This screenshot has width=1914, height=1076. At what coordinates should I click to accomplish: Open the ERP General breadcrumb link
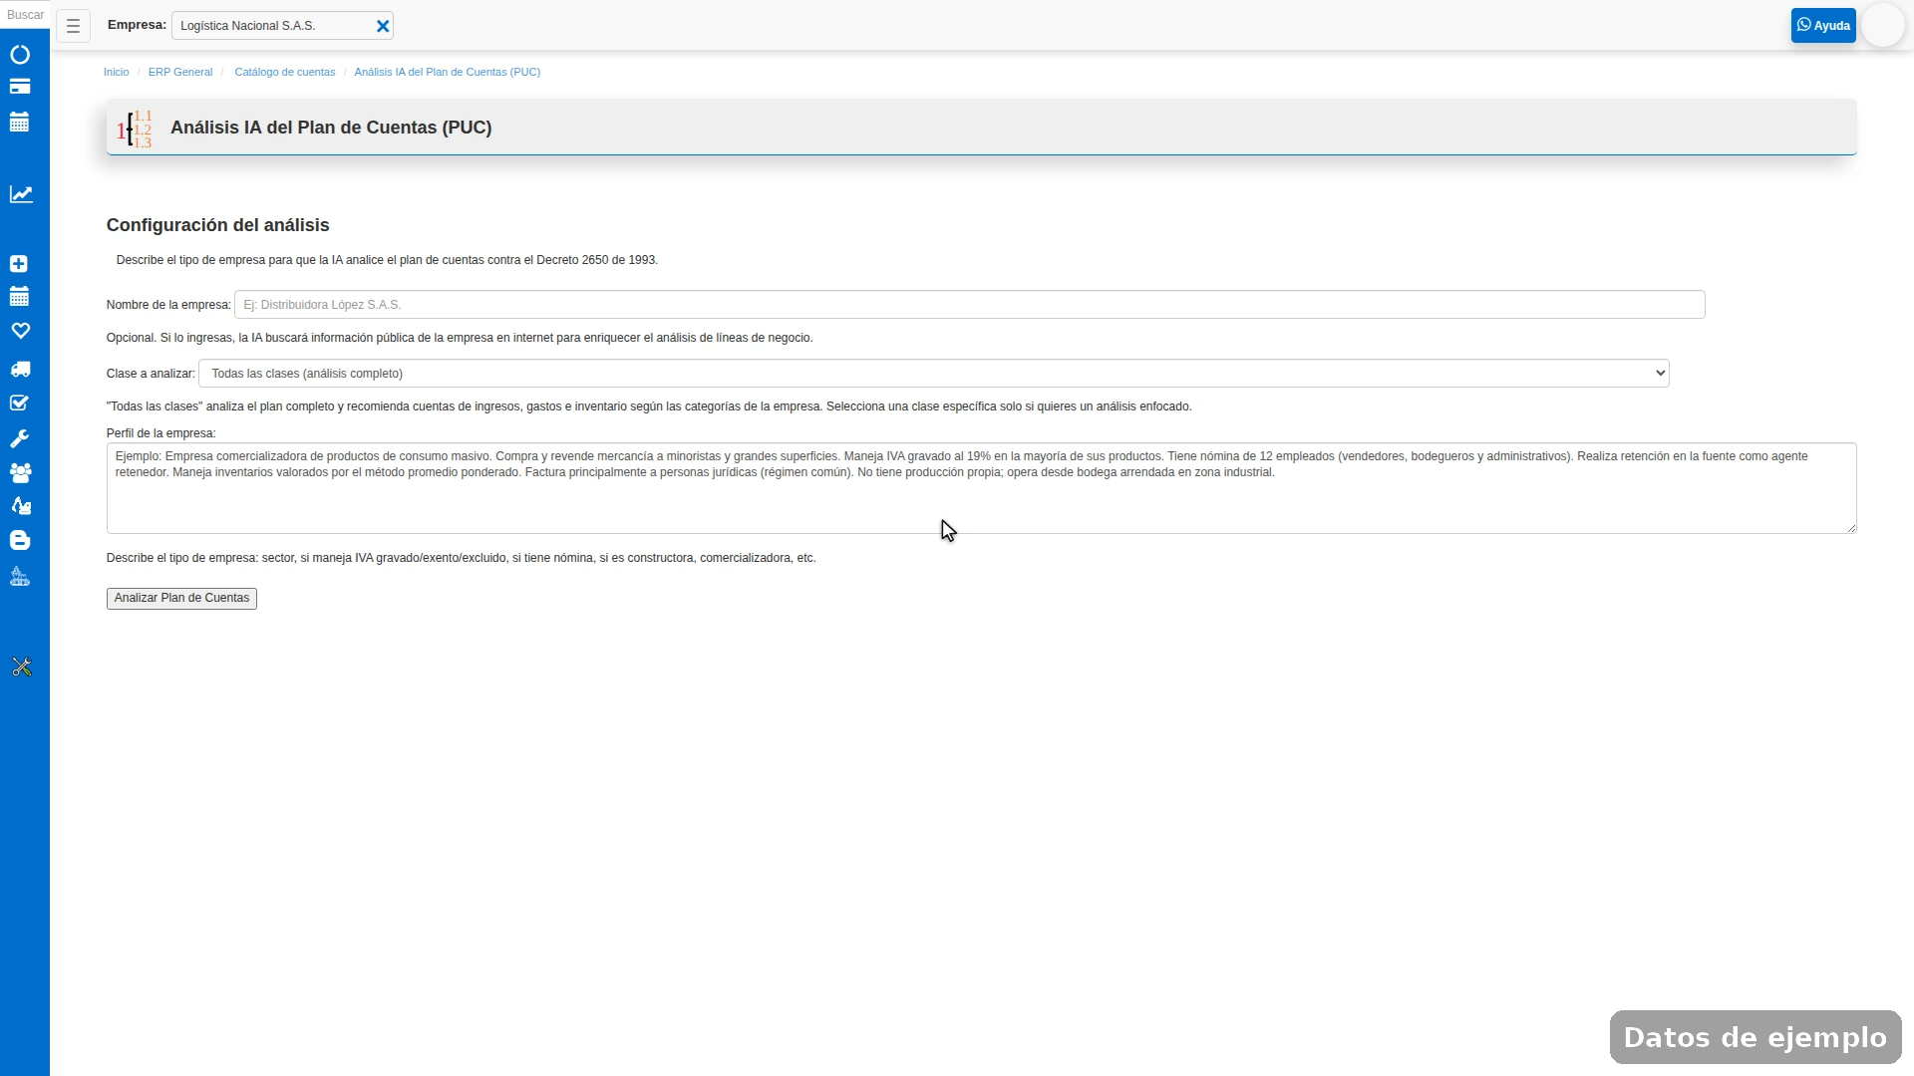[x=180, y=72]
